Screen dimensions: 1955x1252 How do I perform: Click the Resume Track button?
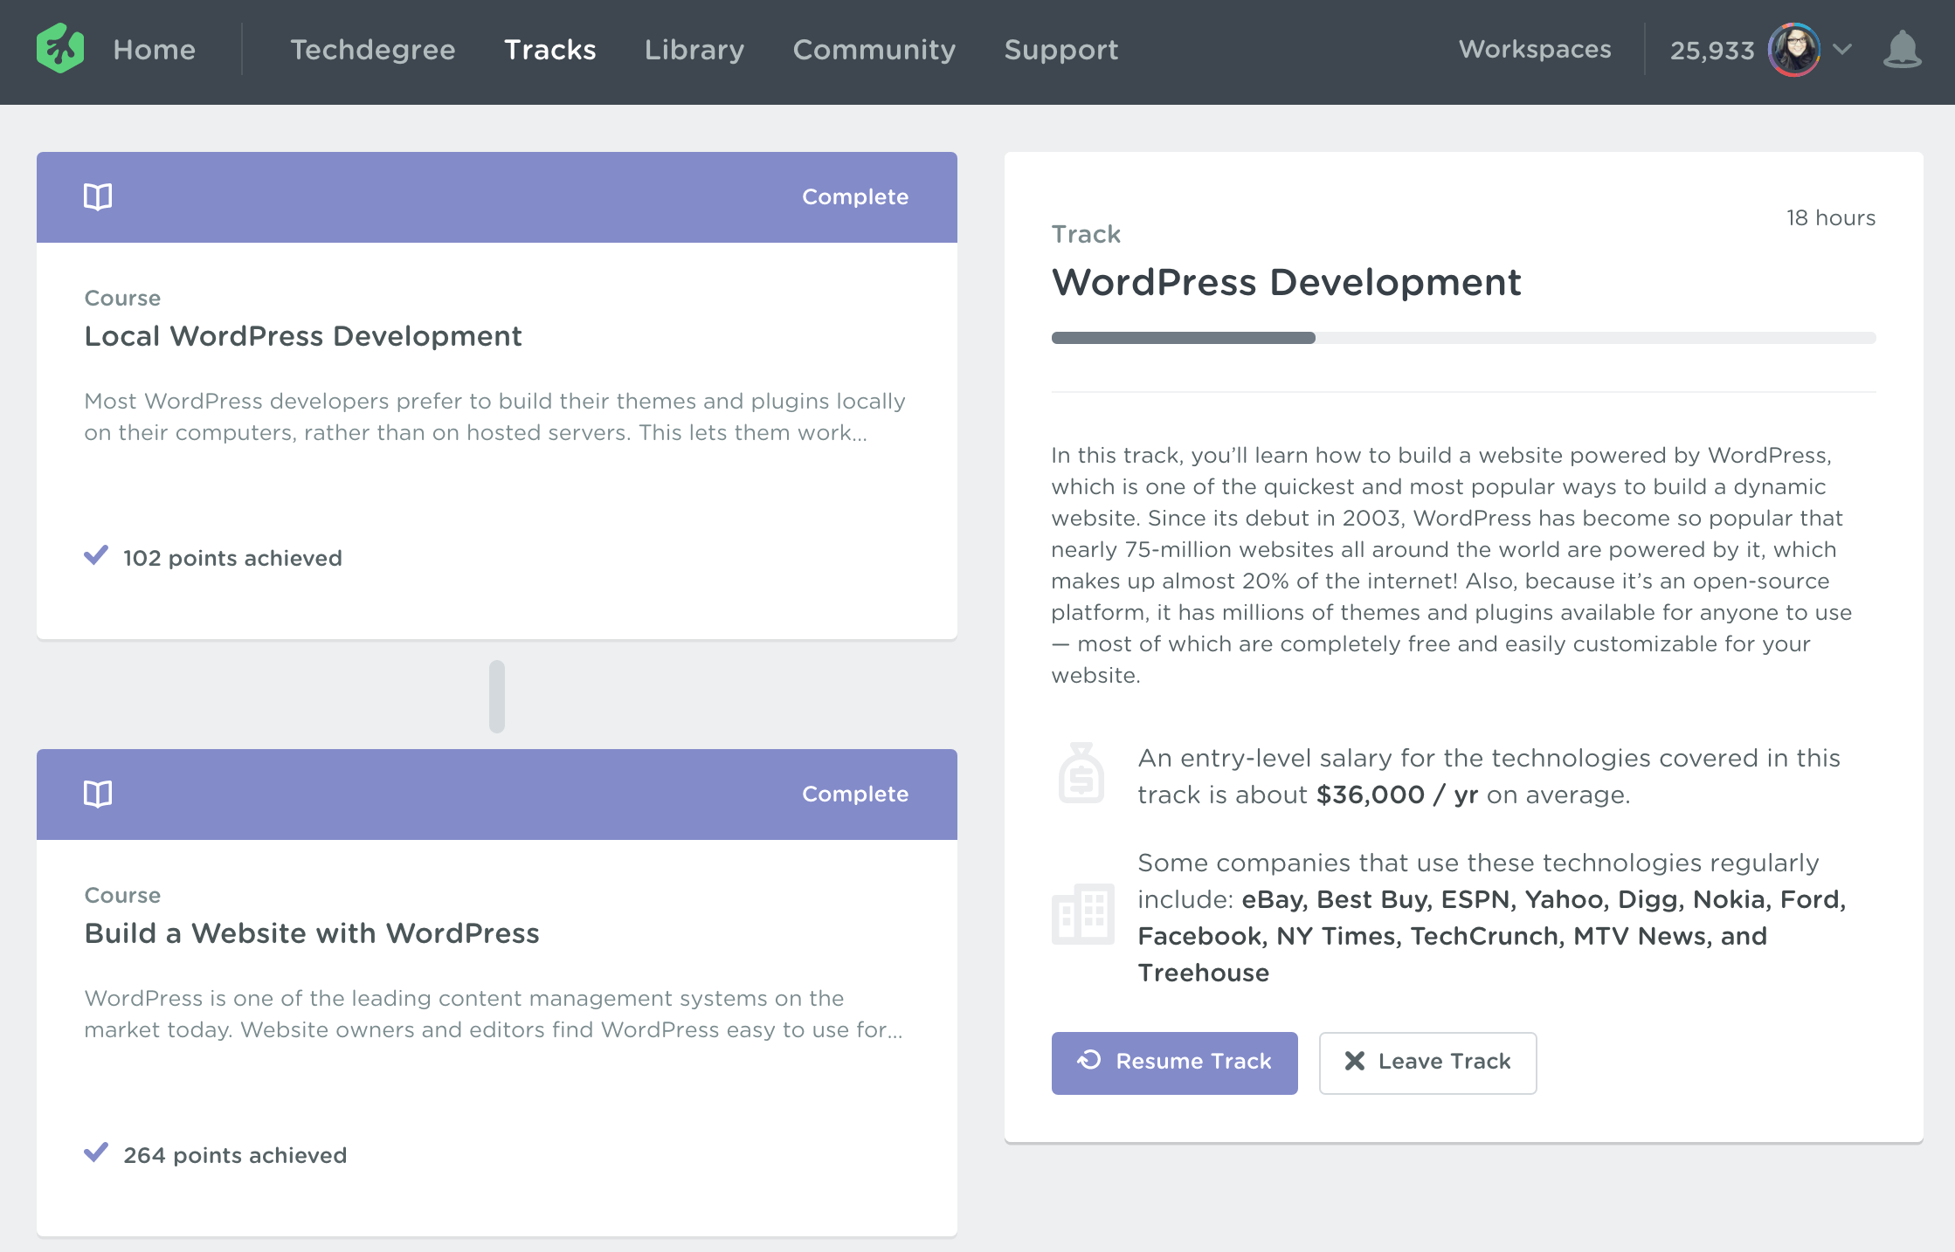(1174, 1063)
